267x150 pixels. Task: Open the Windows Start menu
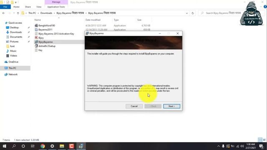coord(5,146)
